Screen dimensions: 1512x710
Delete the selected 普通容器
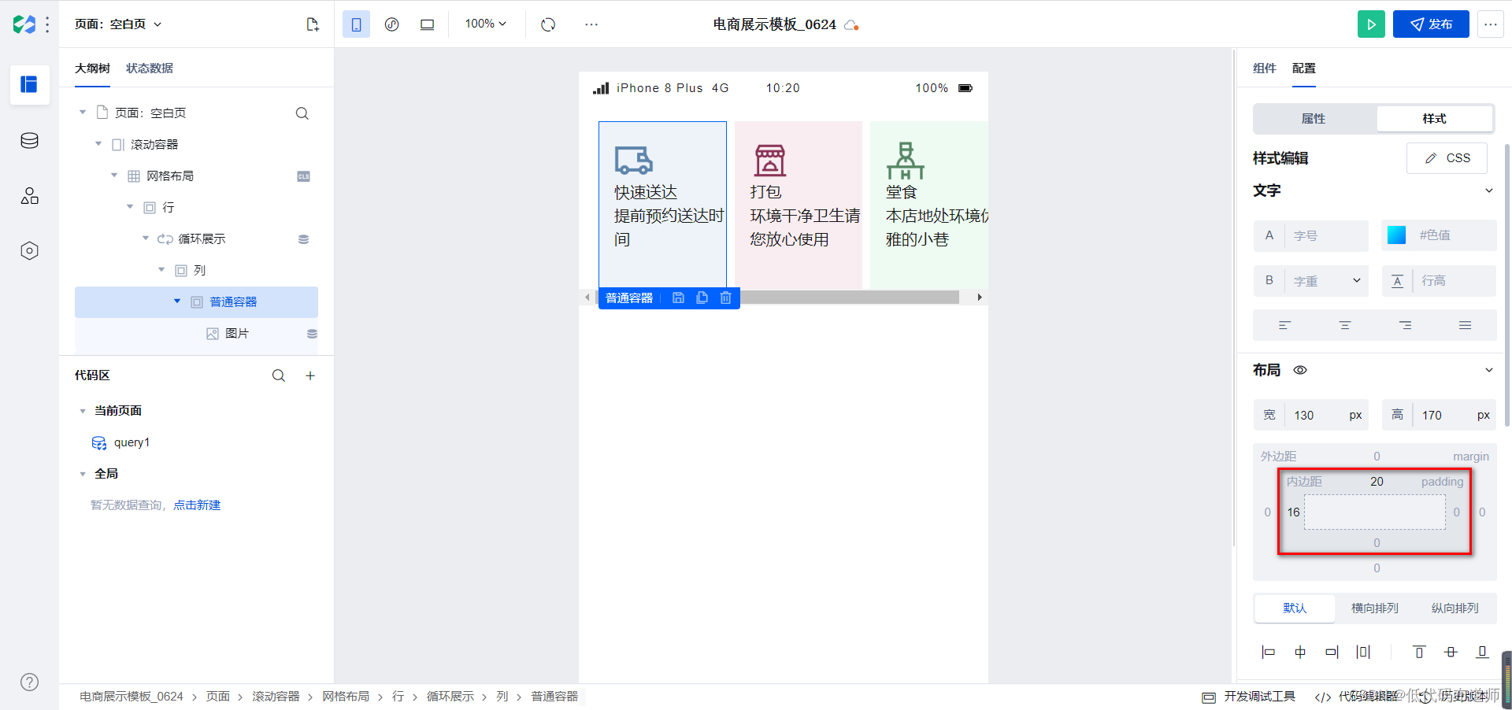pyautogui.click(x=725, y=298)
